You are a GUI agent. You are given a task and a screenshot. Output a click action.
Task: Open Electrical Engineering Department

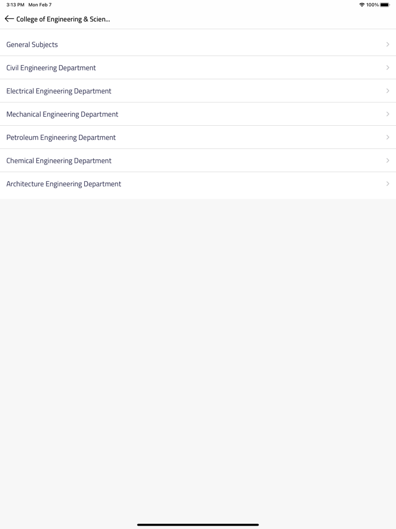point(59,91)
